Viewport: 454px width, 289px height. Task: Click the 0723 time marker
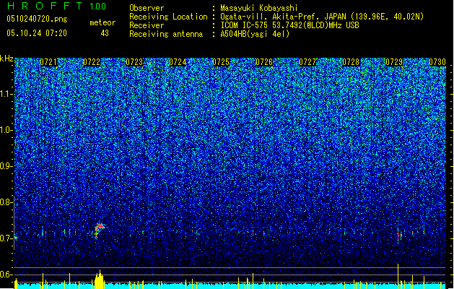[x=134, y=62]
